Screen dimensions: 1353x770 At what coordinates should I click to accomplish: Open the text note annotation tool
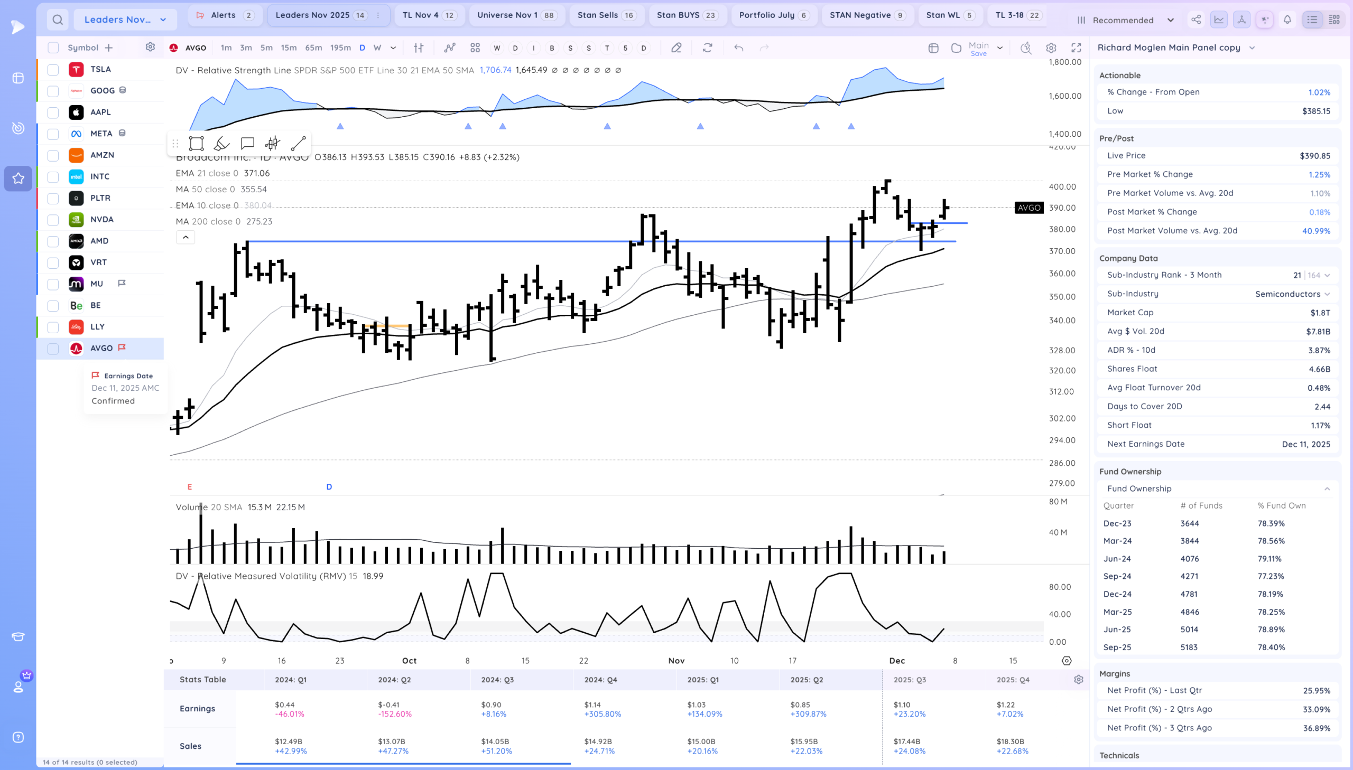(247, 144)
